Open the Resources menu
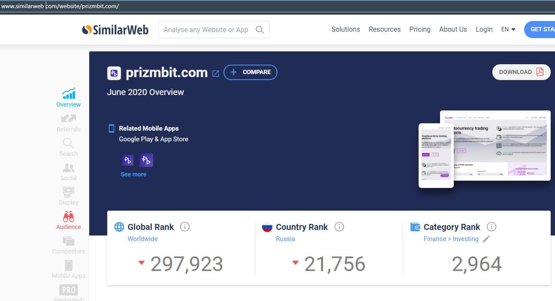This screenshot has width=555, height=301. click(x=385, y=30)
